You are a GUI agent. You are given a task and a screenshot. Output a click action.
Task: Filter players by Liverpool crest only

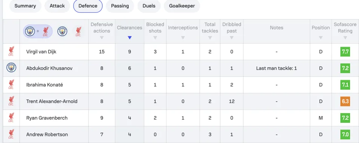pos(79,31)
